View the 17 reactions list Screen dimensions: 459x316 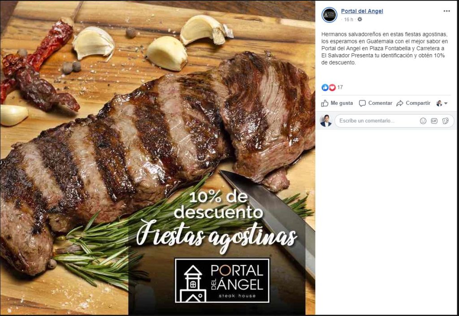[340, 87]
